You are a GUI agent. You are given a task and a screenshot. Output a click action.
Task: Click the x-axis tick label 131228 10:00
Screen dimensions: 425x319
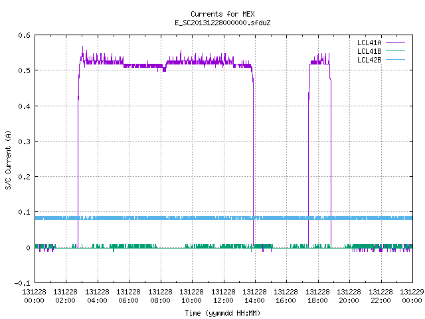pos(191,296)
